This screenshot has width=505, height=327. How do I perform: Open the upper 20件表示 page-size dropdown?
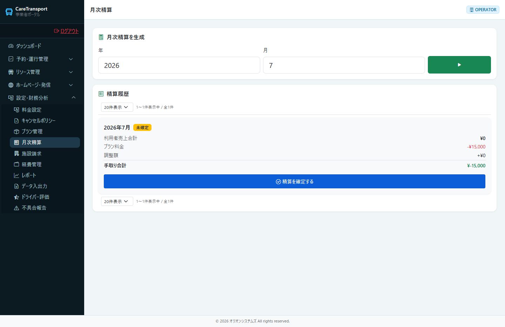coord(117,107)
